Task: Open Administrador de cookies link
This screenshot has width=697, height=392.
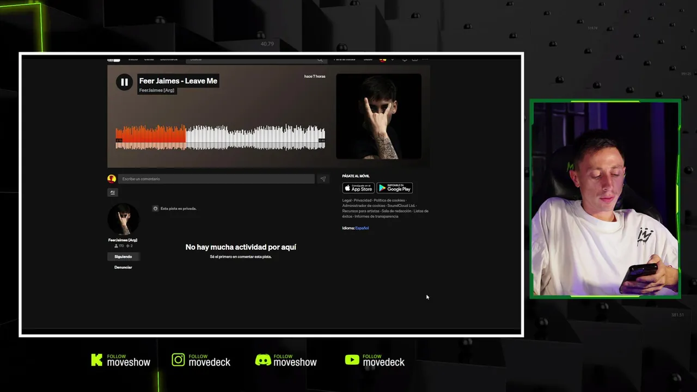Action: click(364, 206)
